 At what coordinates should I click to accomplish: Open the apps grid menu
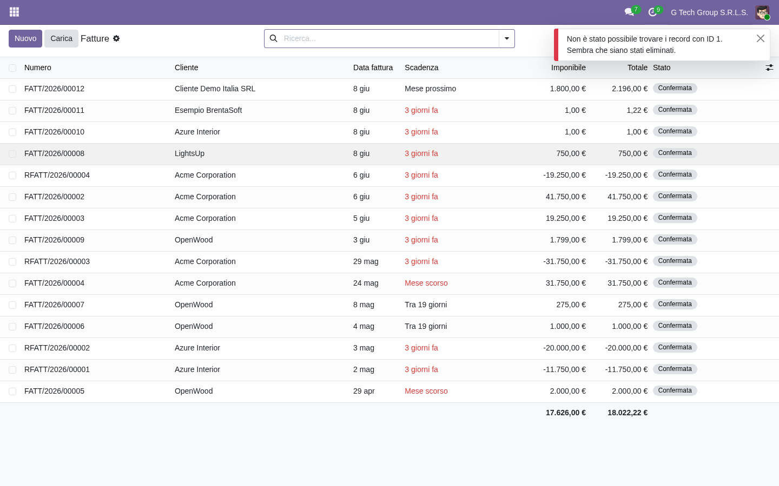[x=15, y=12]
